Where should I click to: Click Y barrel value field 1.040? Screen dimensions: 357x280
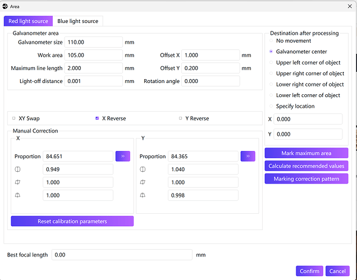[x=203, y=169]
